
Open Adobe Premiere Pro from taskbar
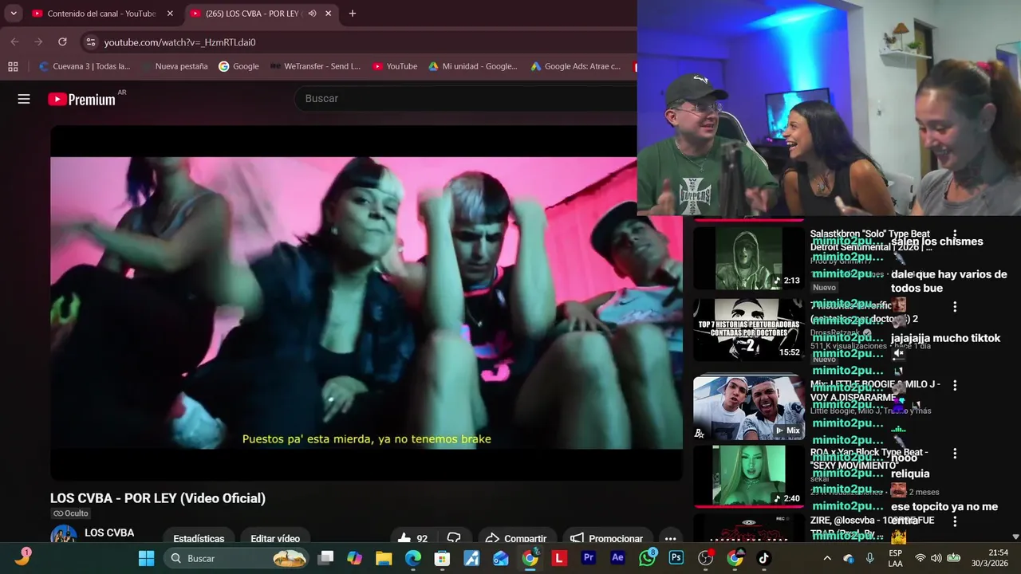pyautogui.click(x=589, y=558)
